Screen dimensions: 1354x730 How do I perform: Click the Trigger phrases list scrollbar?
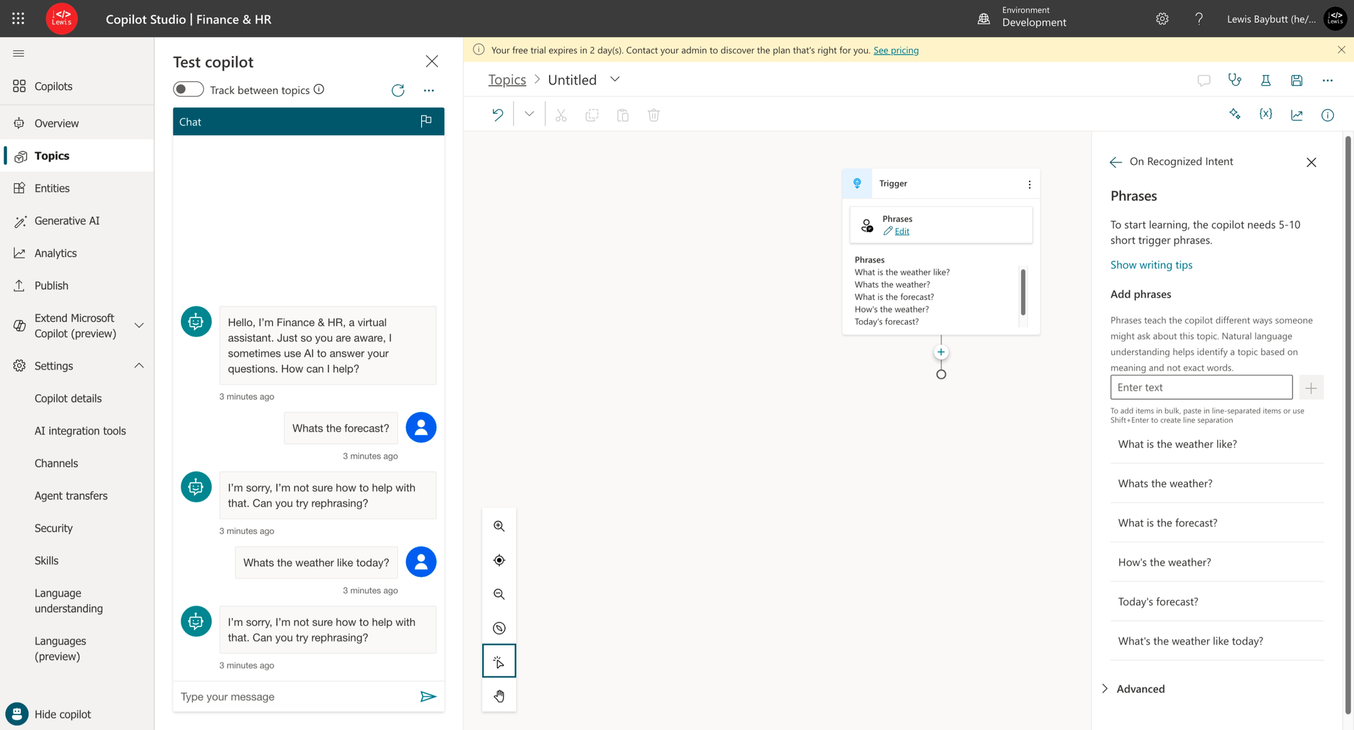(x=1023, y=292)
